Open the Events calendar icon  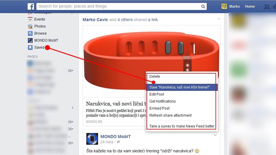[x=30, y=19]
